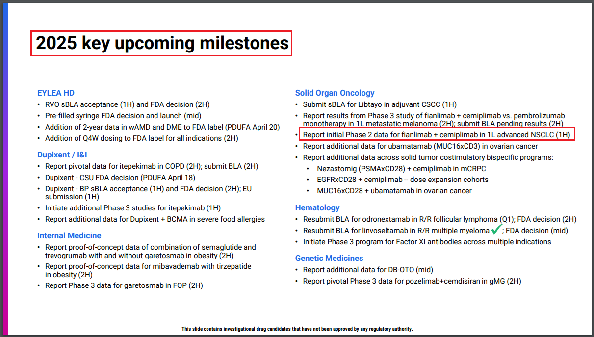
Task: Click the '2025 key upcoming milestones' title
Action: (x=162, y=44)
